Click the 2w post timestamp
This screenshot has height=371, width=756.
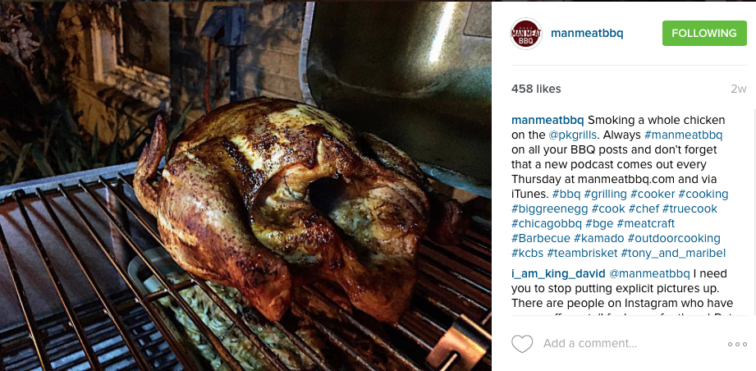point(738,89)
